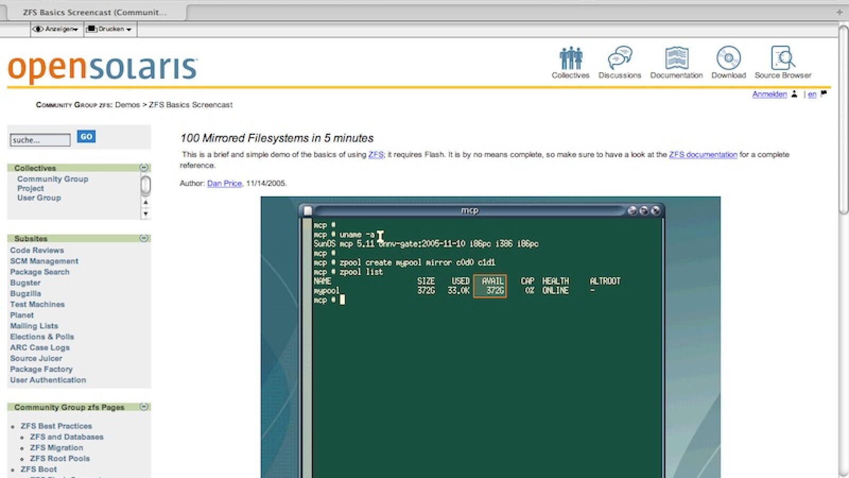Open Bugzilla in the Subsites list

(x=25, y=294)
